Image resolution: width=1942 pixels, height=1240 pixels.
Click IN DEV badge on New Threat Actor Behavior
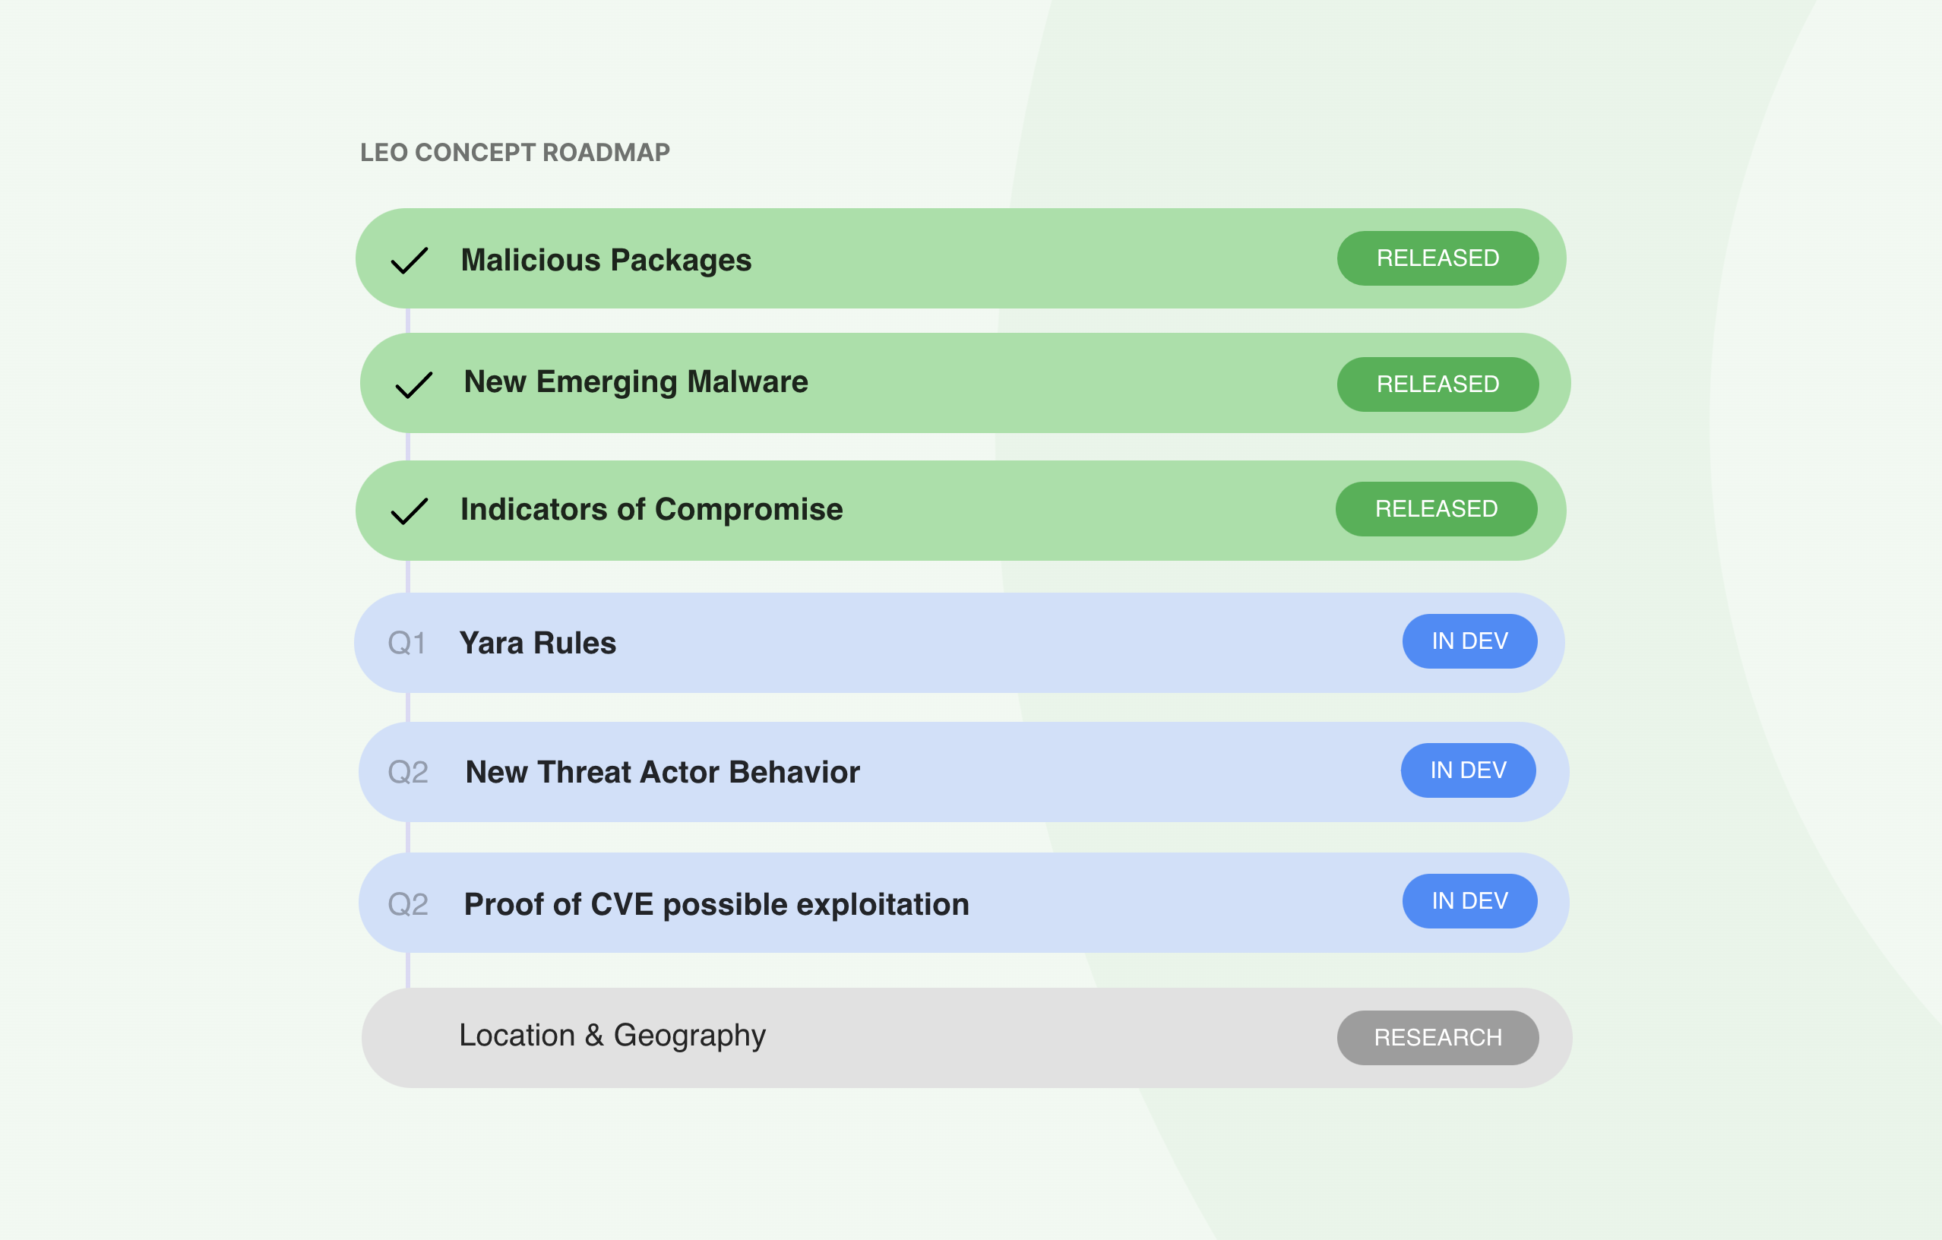pyautogui.click(x=1467, y=770)
